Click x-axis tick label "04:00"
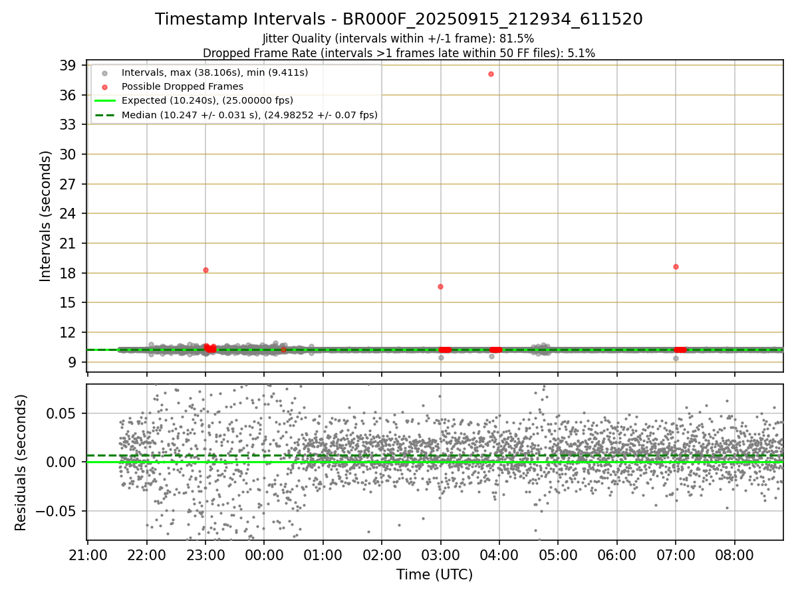798x598 pixels. (499, 555)
